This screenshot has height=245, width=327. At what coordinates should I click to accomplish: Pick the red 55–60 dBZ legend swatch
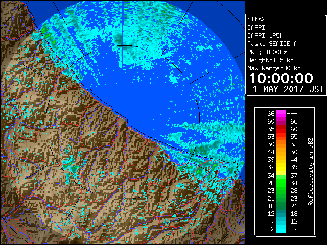(x=281, y=129)
